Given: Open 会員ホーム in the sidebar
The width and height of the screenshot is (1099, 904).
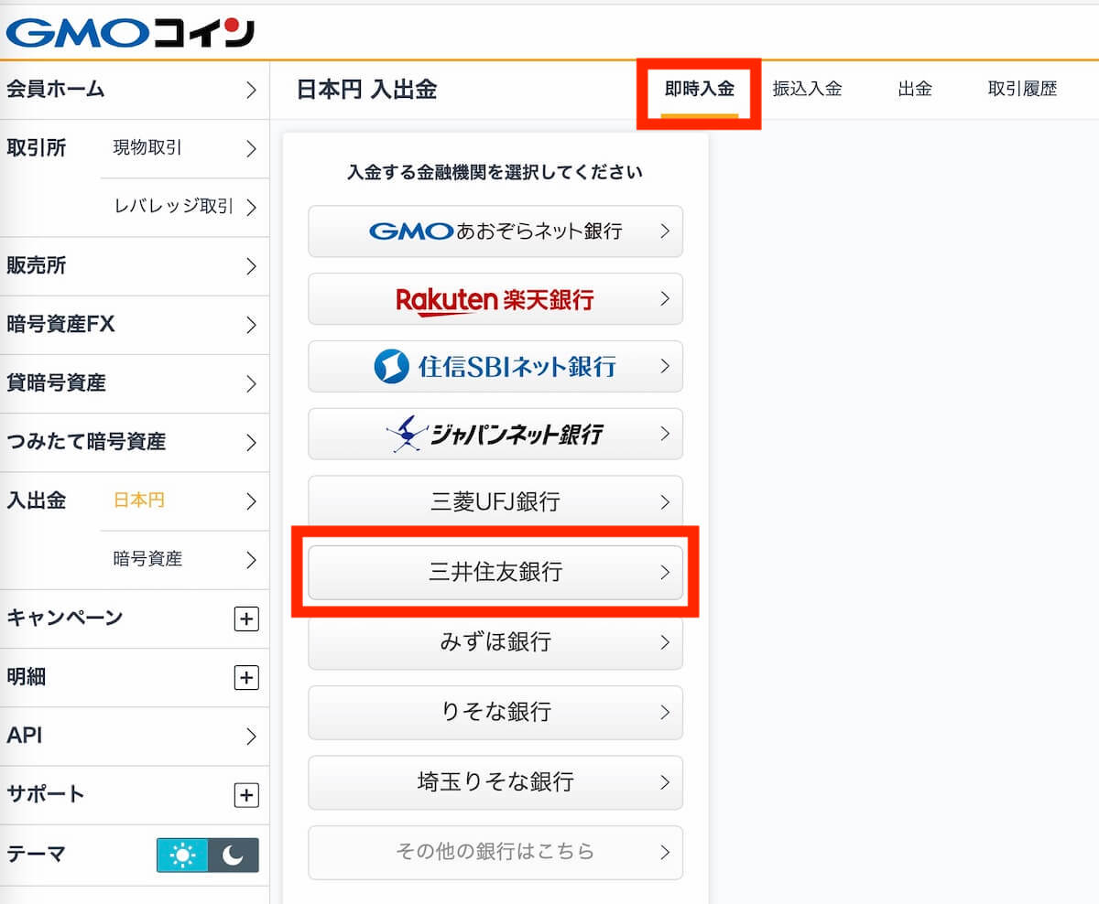Looking at the screenshot, I should 135,90.
